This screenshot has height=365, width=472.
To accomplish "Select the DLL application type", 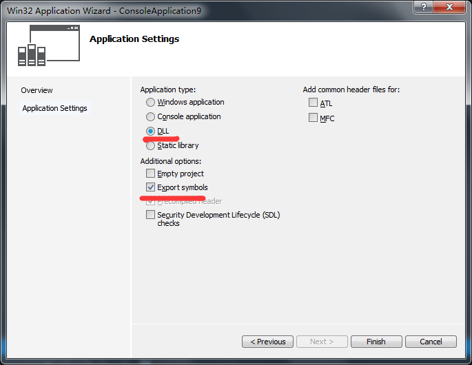I will click(150, 132).
